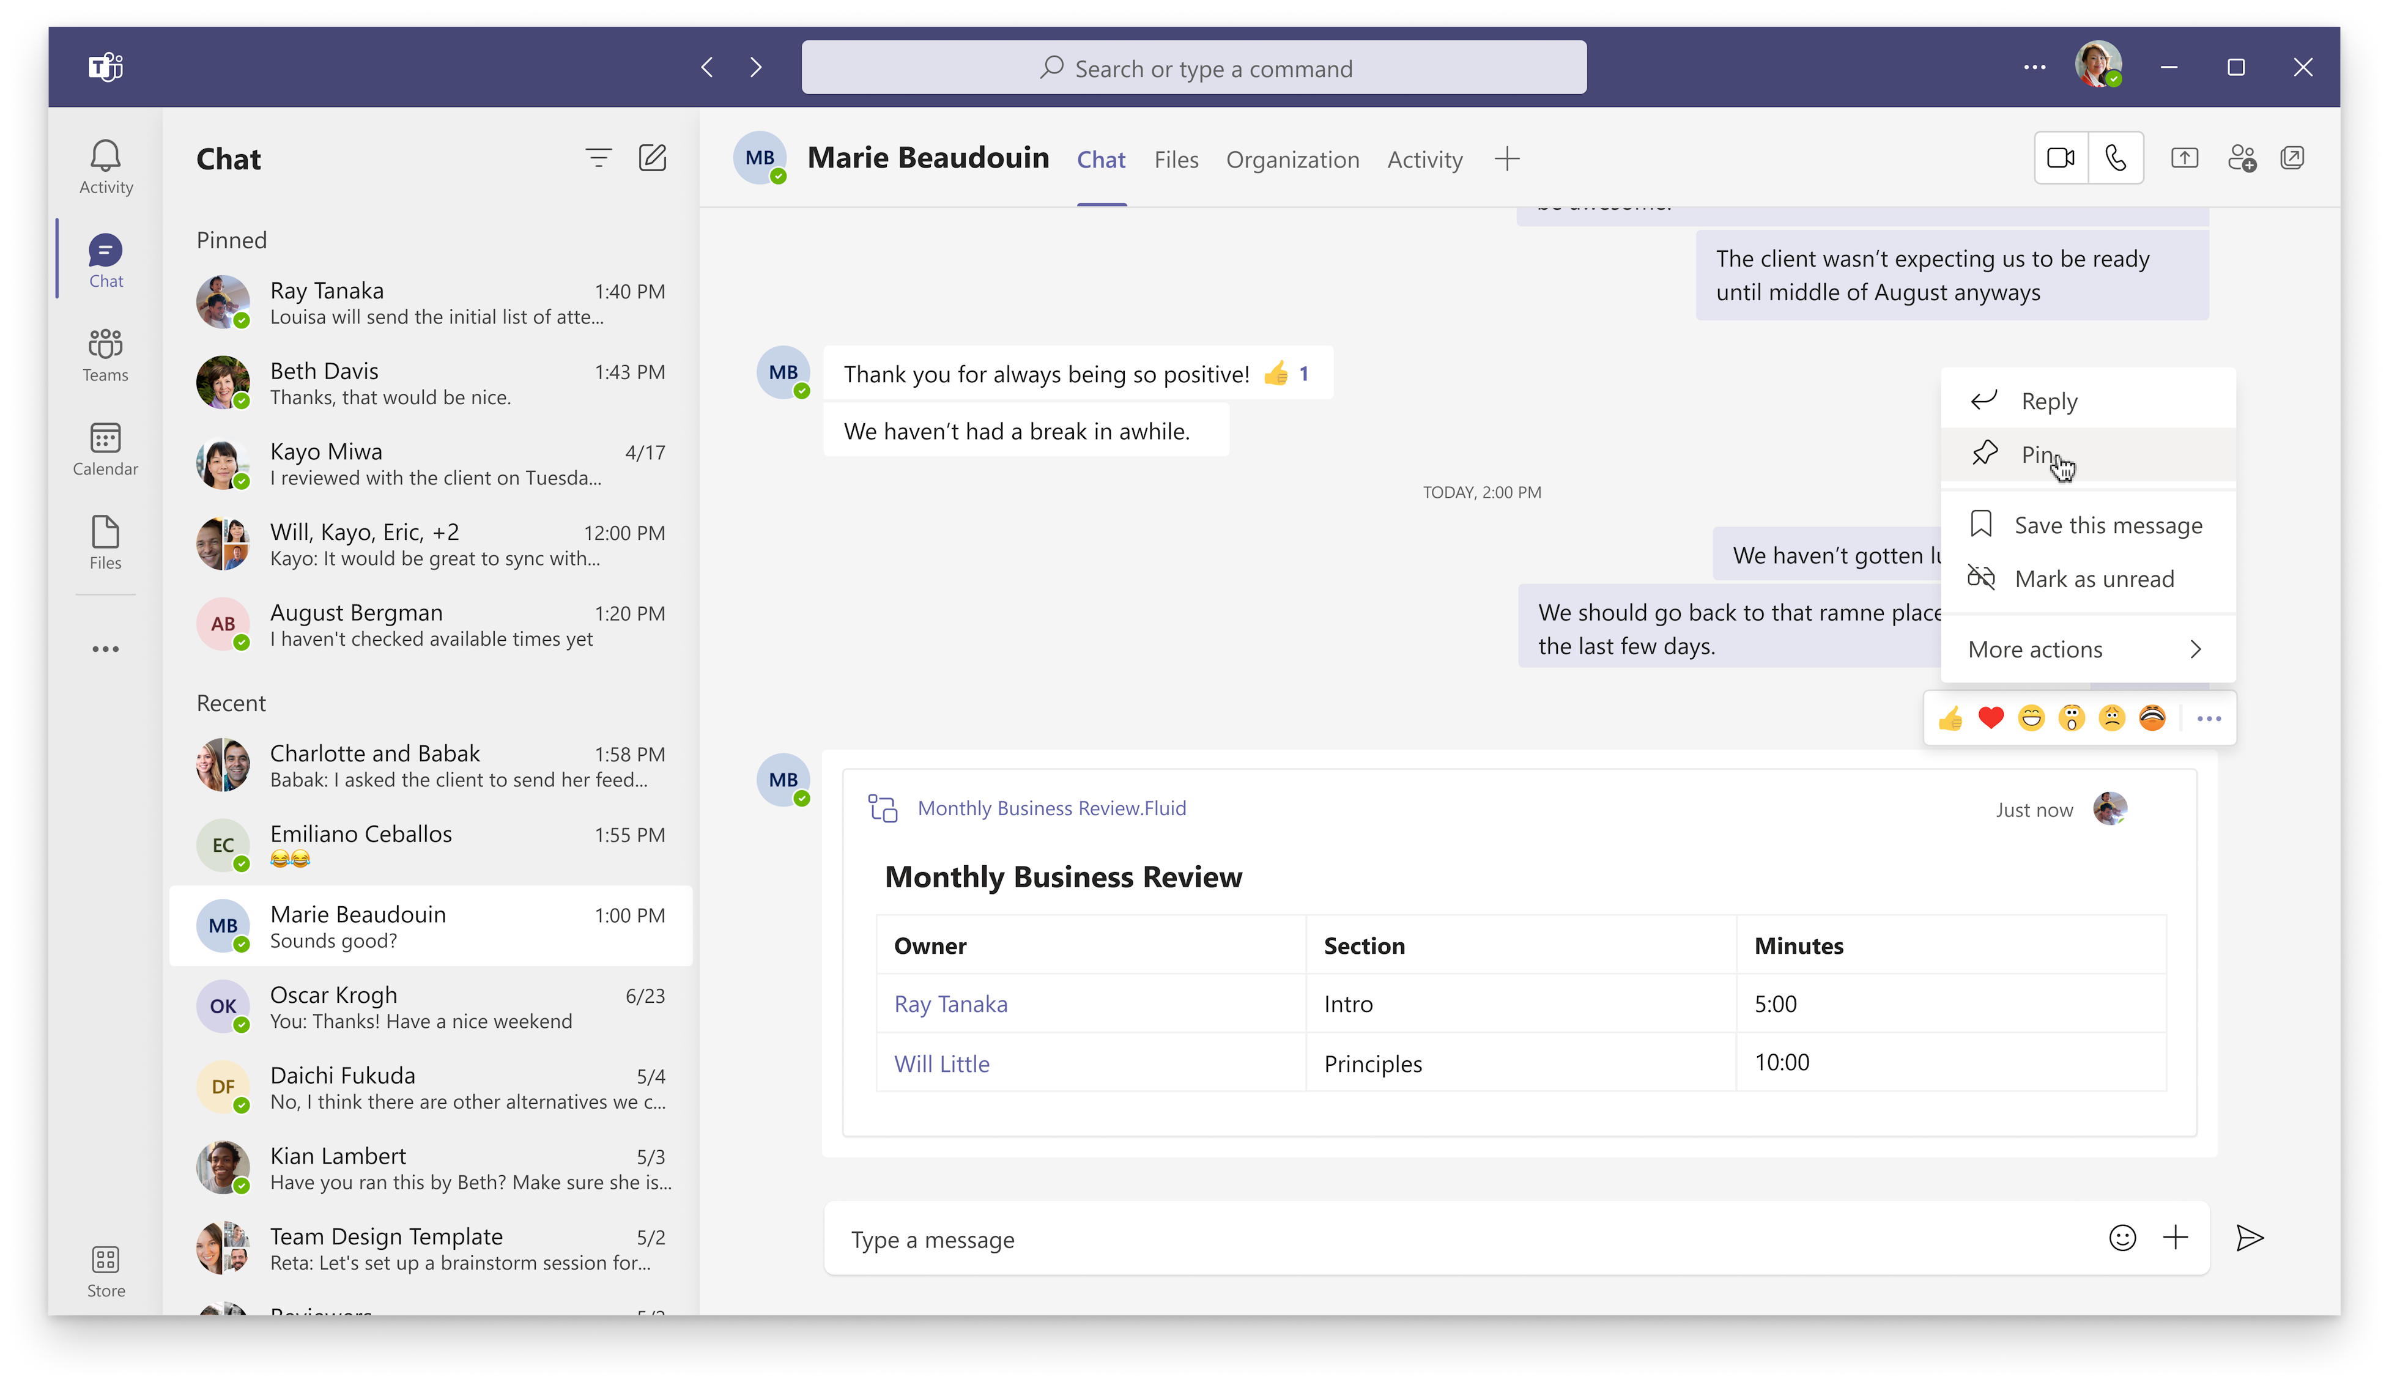Open the Calendar in the sidebar
Image resolution: width=2389 pixels, height=1385 pixels.
point(105,449)
